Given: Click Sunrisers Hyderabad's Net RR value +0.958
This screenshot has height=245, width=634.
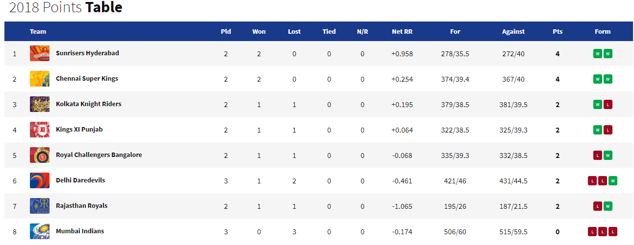Looking at the screenshot, I should [x=402, y=54].
